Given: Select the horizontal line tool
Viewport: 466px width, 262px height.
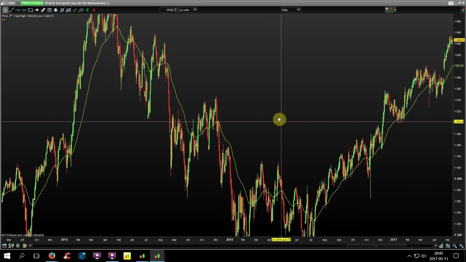Looking at the screenshot, I should (x=18, y=10).
